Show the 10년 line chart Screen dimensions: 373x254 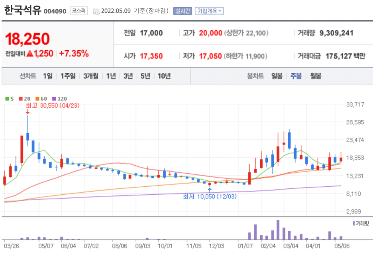(164, 76)
